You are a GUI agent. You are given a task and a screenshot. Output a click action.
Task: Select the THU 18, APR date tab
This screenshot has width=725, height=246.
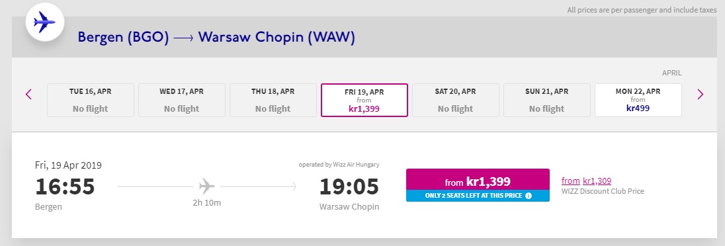[273, 100]
